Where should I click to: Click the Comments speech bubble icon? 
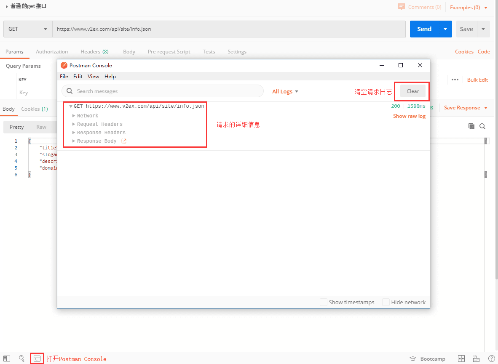click(402, 7)
